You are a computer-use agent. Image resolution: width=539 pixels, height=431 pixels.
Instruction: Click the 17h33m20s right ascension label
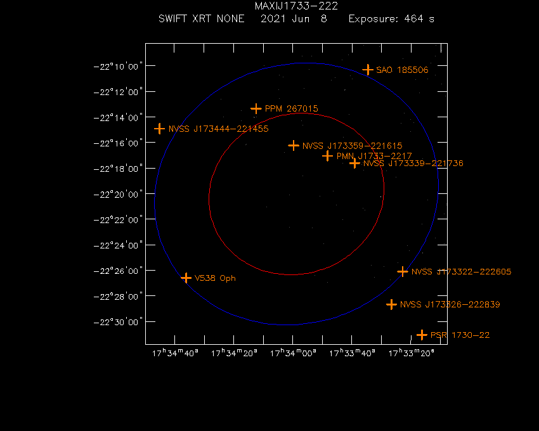click(411, 353)
